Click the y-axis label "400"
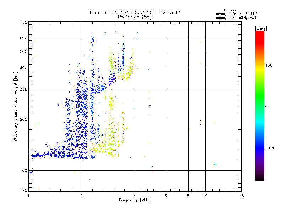This screenshot has width=284, height=213. click(x=24, y=68)
